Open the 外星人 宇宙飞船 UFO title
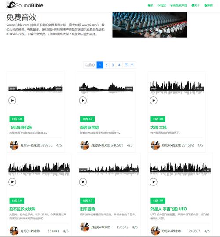220x237 pixels. coord(169,209)
